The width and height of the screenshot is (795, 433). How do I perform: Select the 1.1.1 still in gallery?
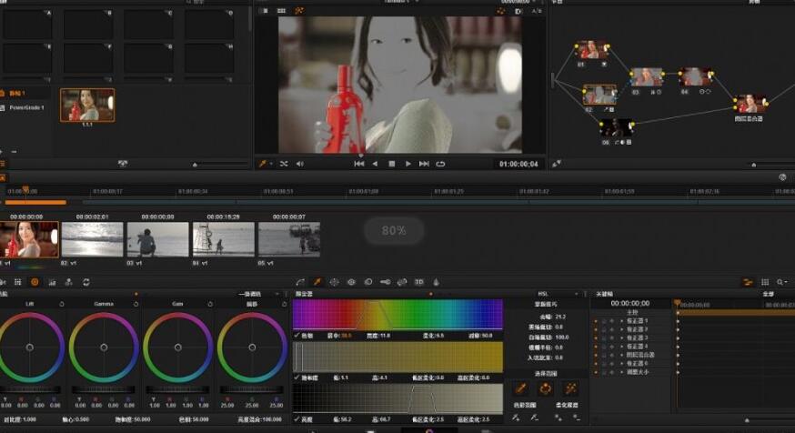(x=87, y=106)
